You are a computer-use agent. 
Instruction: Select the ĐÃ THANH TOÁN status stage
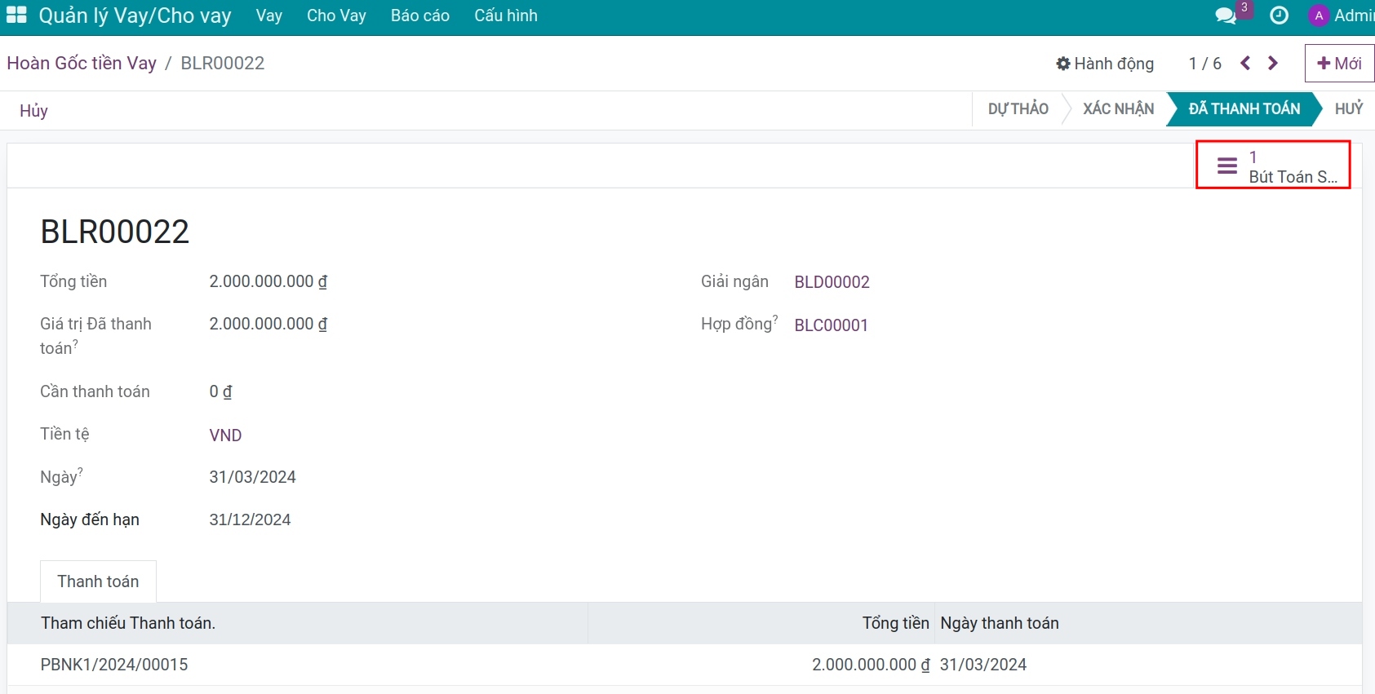(x=1244, y=109)
